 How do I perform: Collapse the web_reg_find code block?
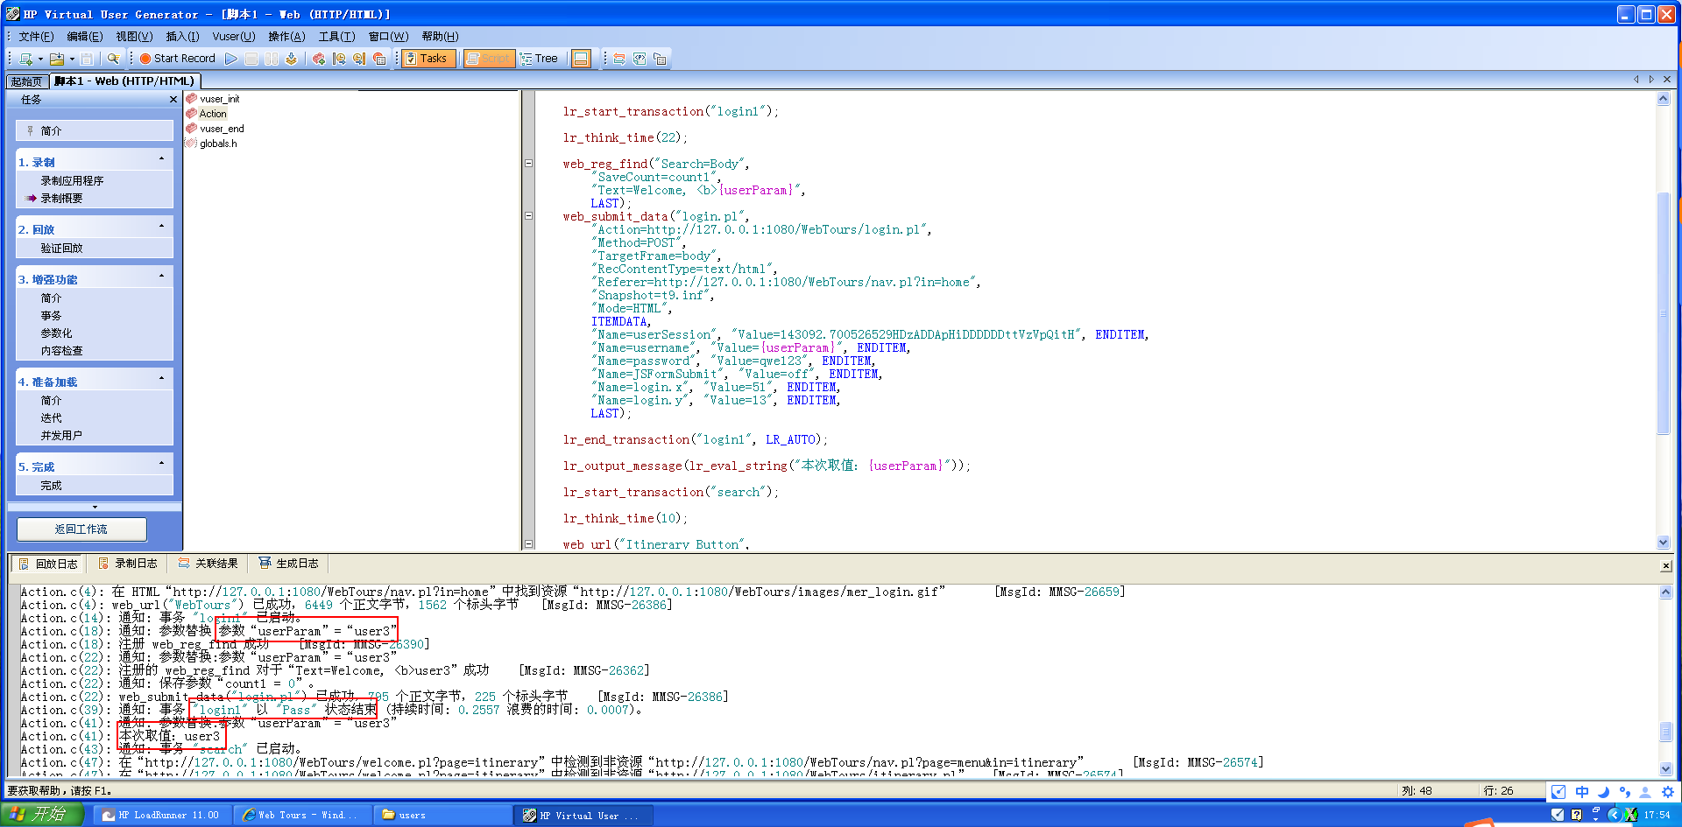(x=529, y=164)
